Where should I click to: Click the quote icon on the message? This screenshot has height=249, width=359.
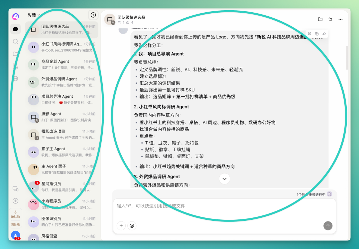click(309, 34)
